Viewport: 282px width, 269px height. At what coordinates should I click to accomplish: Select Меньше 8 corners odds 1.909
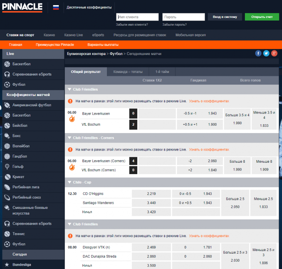[x=264, y=165]
